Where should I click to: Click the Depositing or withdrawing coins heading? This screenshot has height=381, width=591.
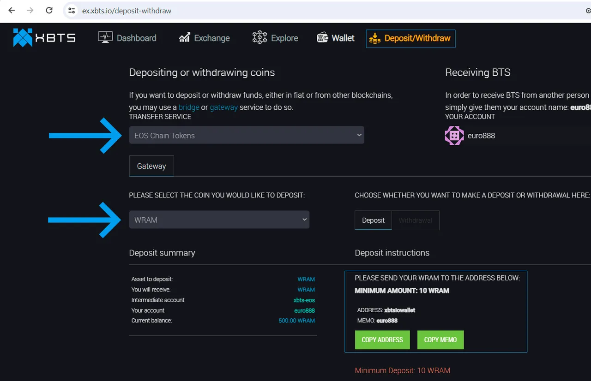[202, 72]
